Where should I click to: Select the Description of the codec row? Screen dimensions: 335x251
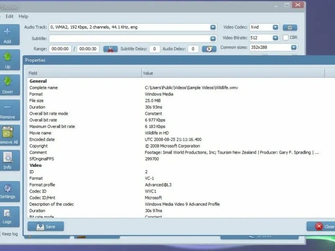pos(181,204)
